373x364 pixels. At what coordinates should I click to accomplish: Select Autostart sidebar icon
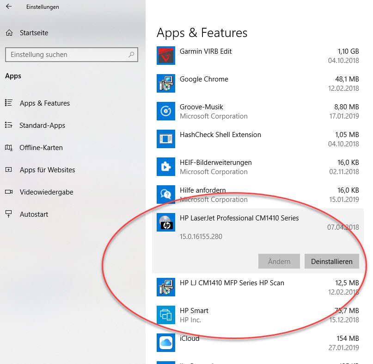pos(9,214)
